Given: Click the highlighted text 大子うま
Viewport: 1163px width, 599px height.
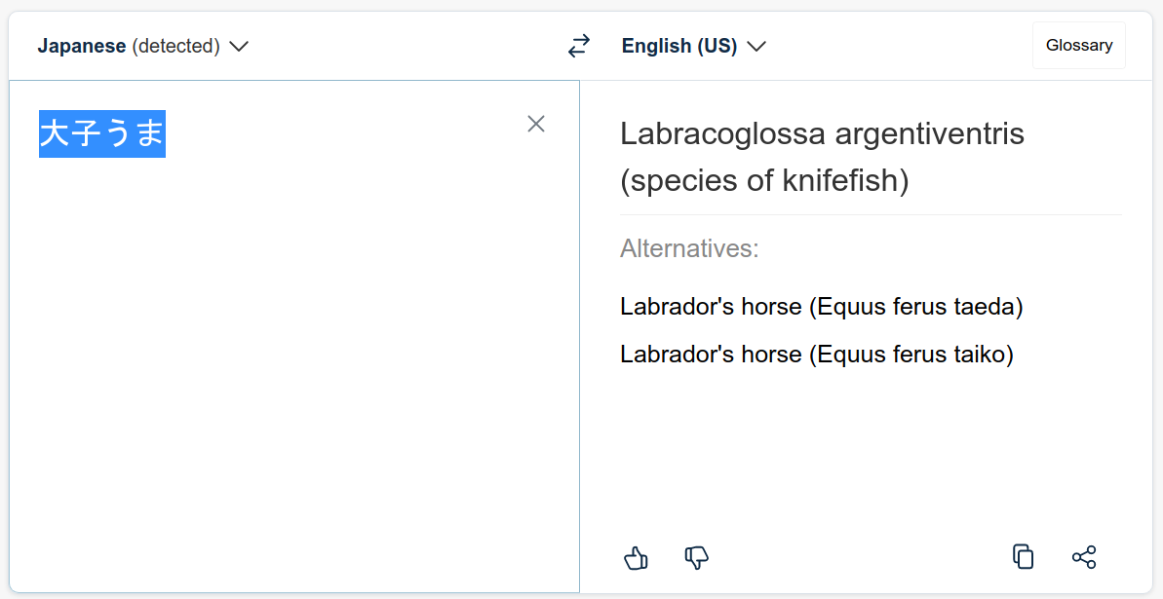Looking at the screenshot, I should coord(102,133).
